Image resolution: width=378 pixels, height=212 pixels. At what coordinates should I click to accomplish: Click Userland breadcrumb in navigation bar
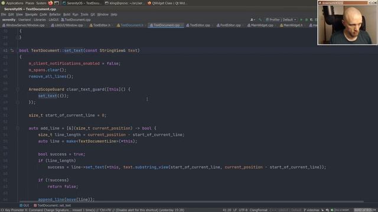[x=24, y=19]
